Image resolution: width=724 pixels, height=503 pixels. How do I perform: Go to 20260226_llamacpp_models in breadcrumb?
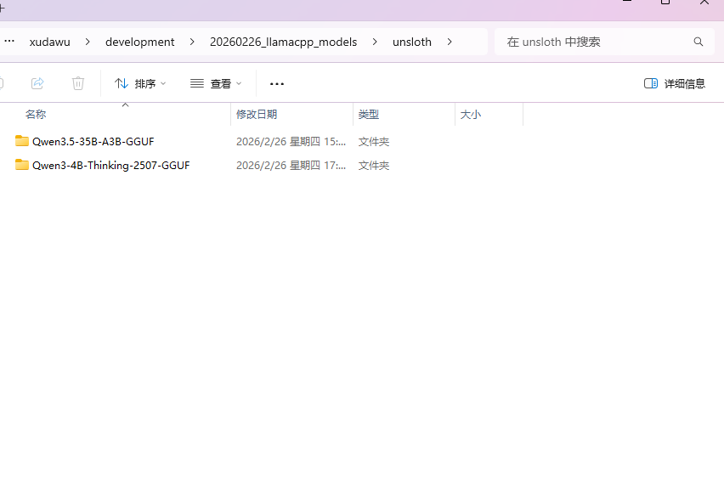click(284, 42)
